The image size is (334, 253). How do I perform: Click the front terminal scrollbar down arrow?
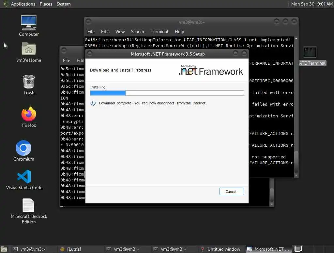296,176
